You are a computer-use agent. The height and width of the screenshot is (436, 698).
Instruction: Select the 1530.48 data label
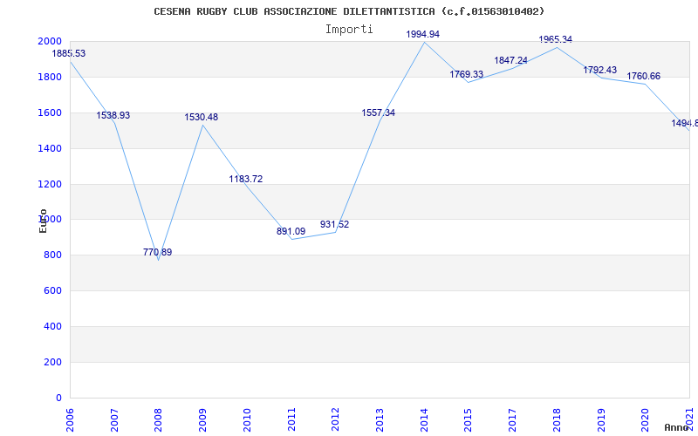[202, 117]
